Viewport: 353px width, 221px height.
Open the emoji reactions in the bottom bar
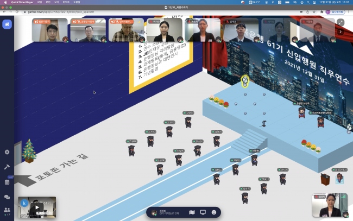(x=214, y=212)
